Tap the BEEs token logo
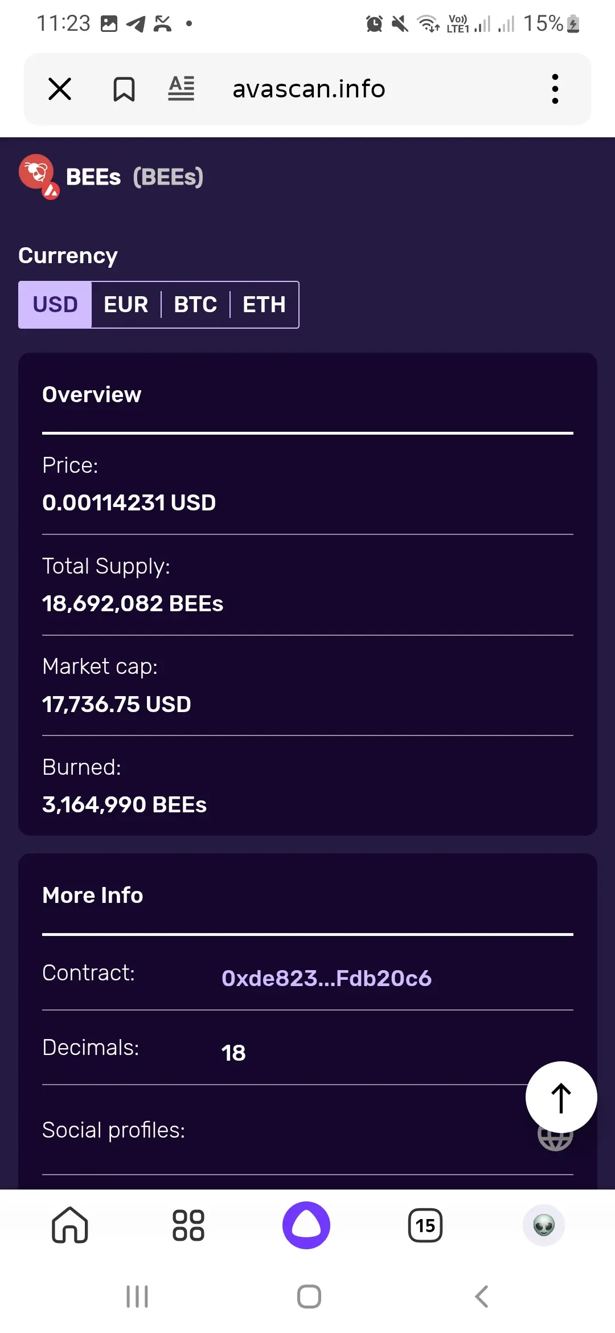 point(39,176)
